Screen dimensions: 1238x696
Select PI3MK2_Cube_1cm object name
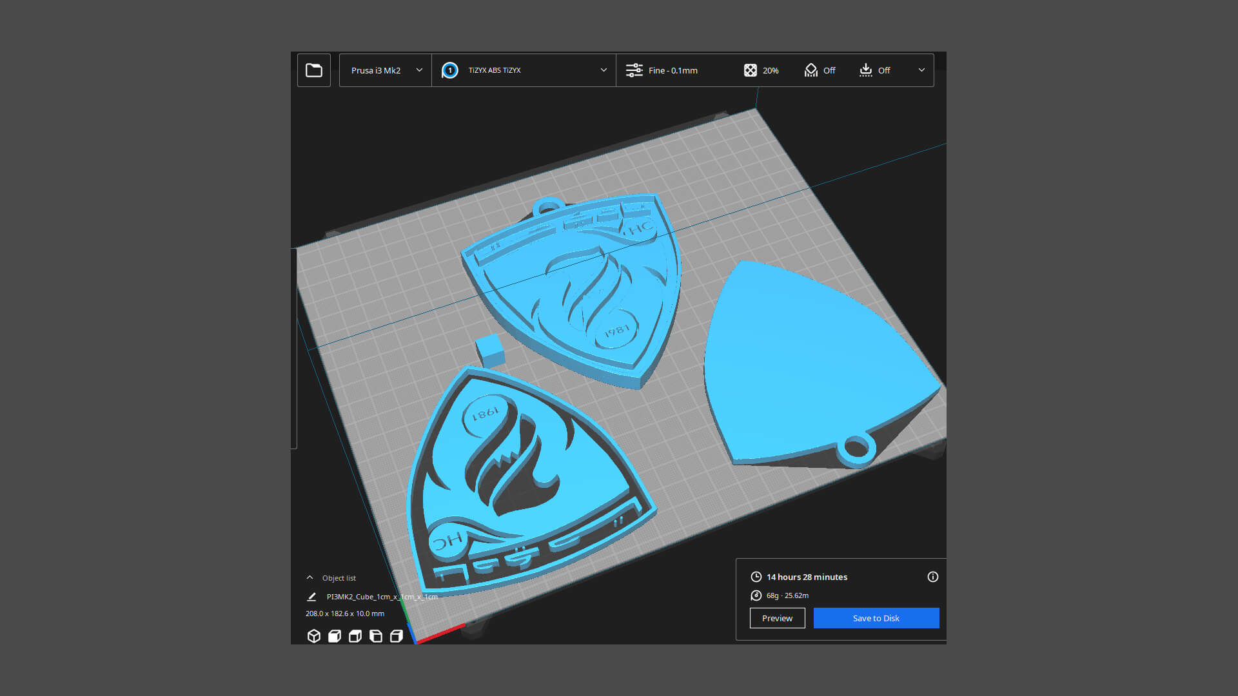tap(382, 597)
